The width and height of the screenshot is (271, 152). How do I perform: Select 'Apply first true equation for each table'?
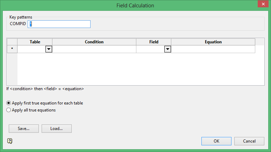pyautogui.click(x=9, y=103)
